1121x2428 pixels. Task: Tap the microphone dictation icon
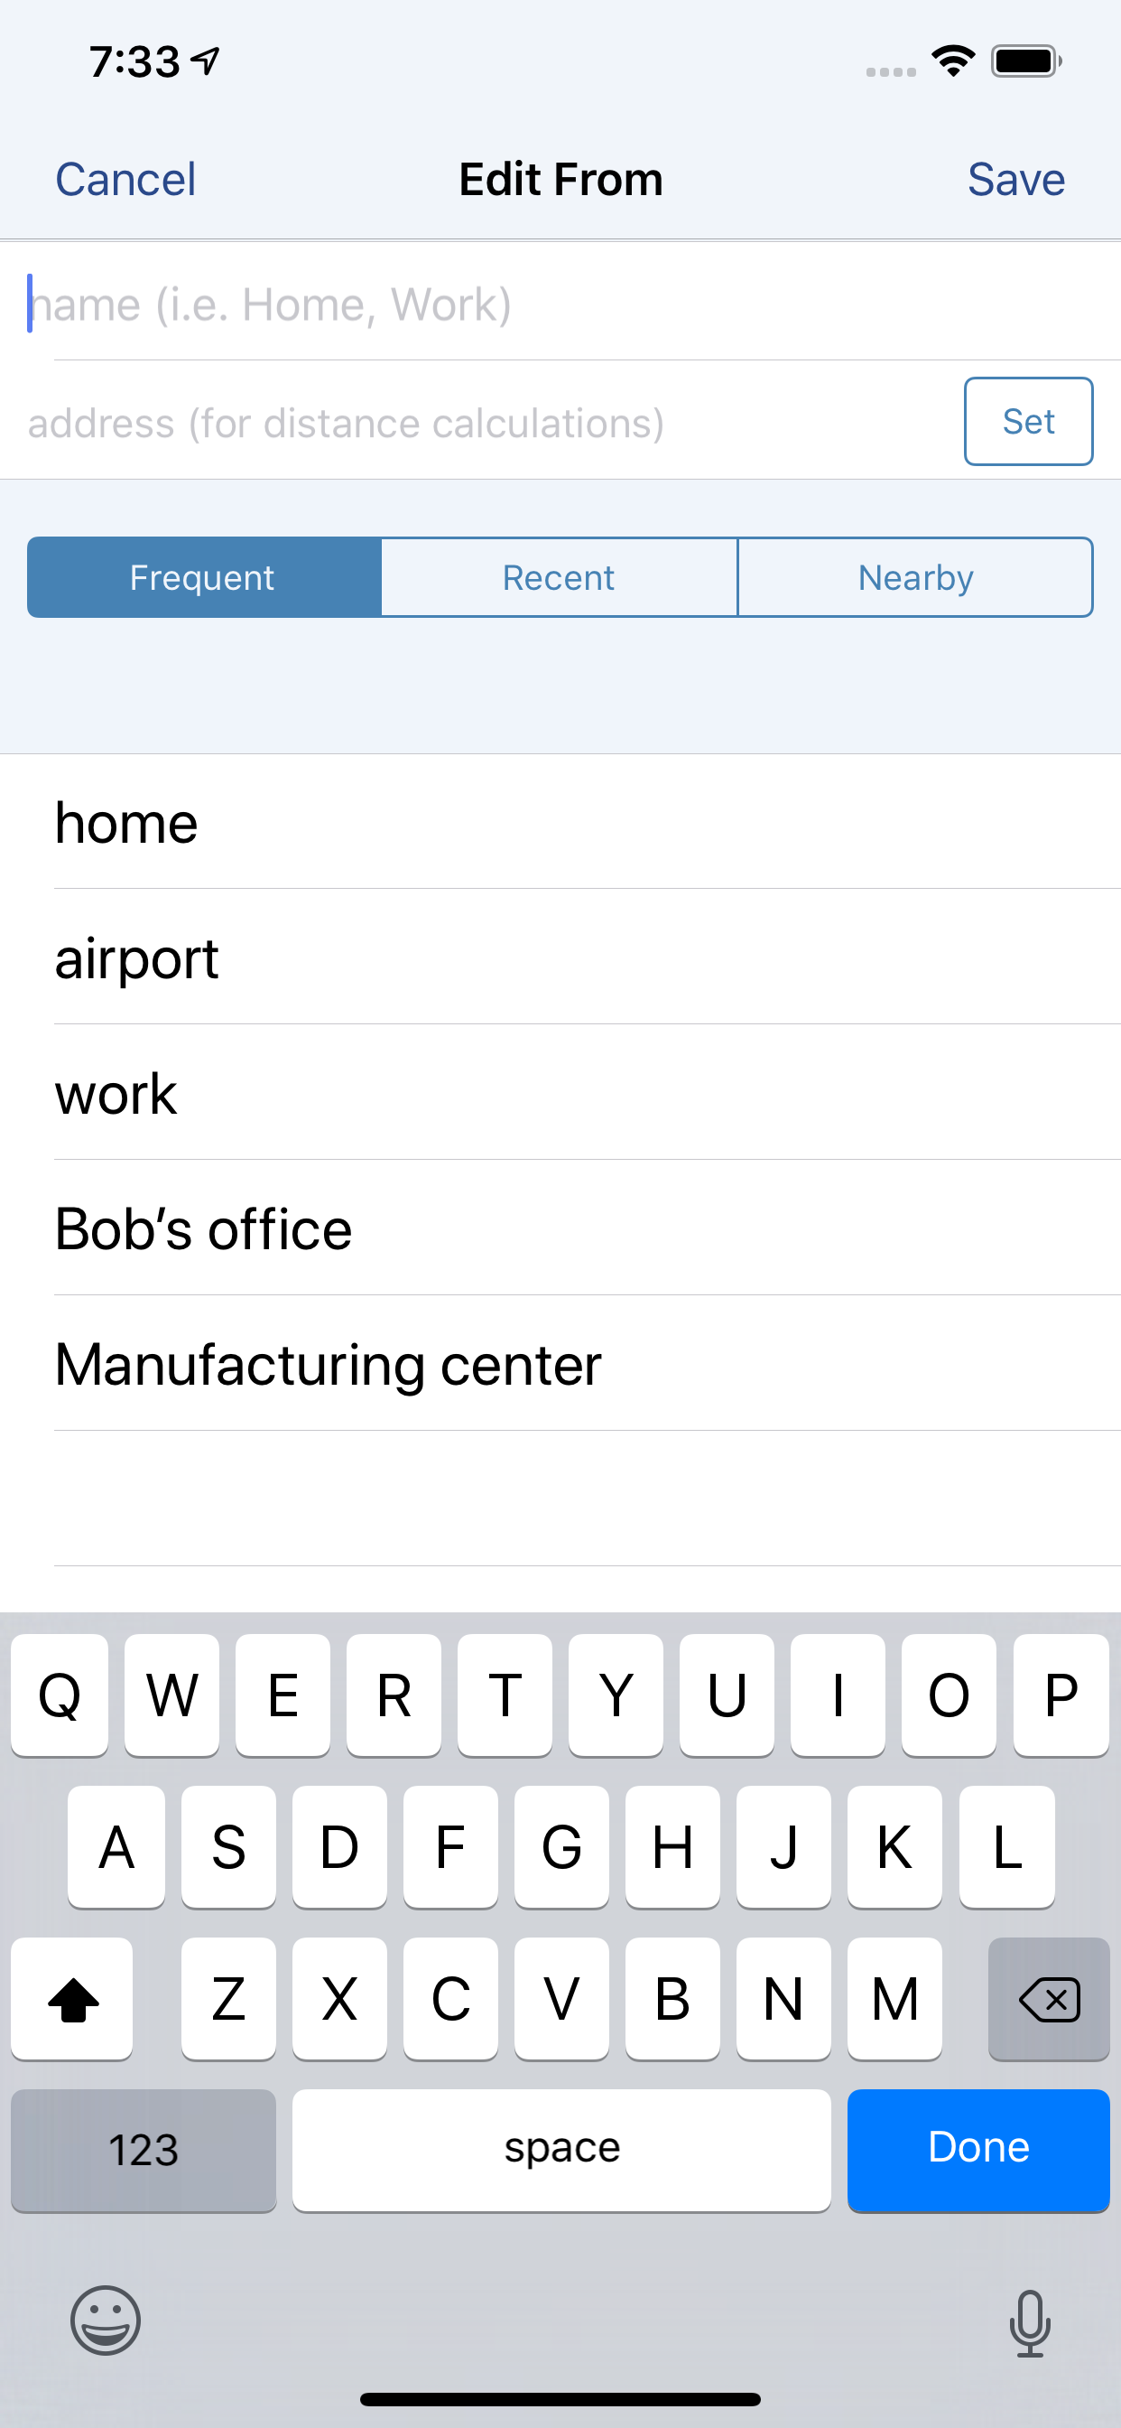click(x=1030, y=2323)
